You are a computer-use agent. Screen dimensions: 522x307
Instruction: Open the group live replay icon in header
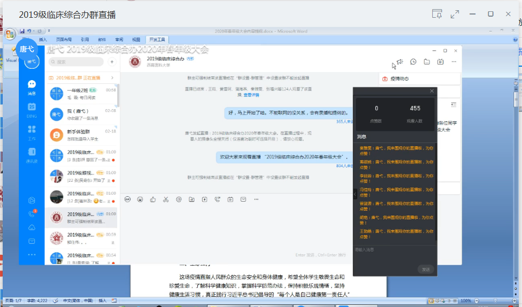tap(440, 62)
